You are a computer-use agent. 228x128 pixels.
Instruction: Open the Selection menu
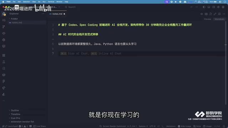[x=26, y=2]
